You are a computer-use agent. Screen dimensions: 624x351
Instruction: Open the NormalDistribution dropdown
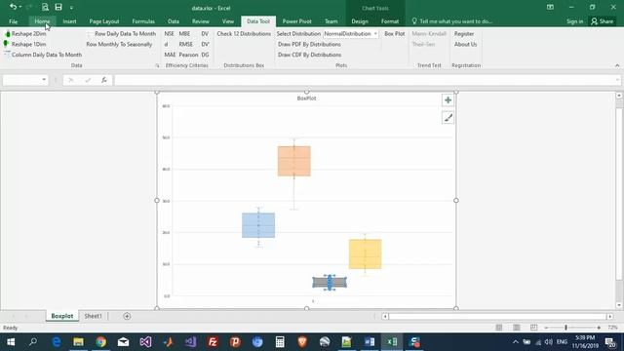coord(375,34)
